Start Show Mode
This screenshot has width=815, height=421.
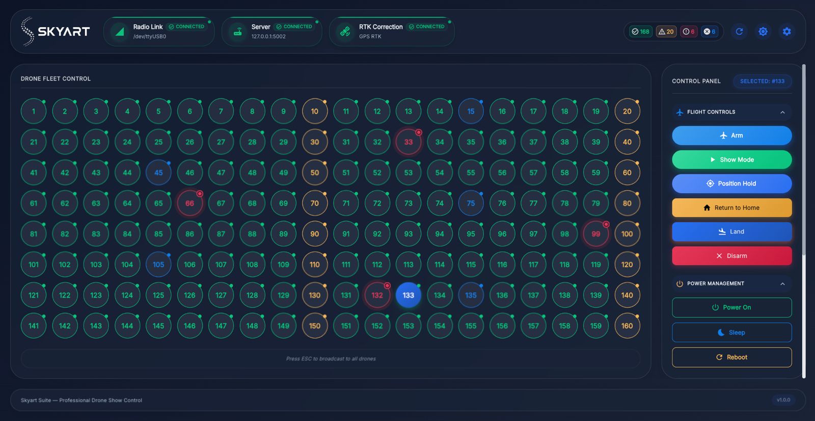[x=732, y=160]
